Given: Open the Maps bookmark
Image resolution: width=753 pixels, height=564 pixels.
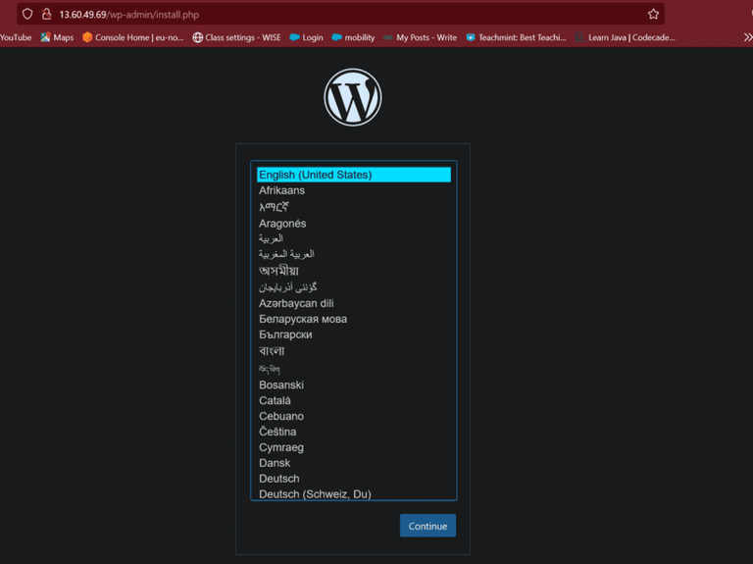Looking at the screenshot, I should point(57,37).
